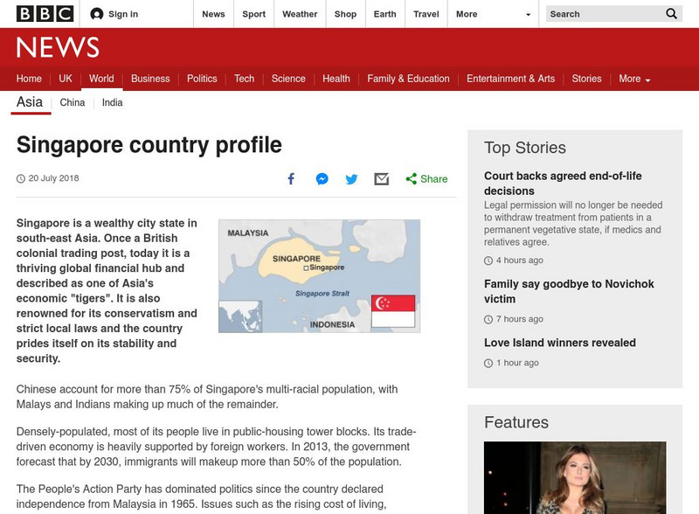Viewport: 699px width, 514px height.
Task: Open Weather in the top menu
Action: pyautogui.click(x=300, y=14)
